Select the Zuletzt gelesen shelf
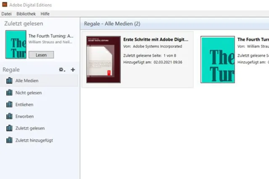Image resolution: width=269 pixels, height=179 pixels. pyautogui.click(x=39, y=128)
